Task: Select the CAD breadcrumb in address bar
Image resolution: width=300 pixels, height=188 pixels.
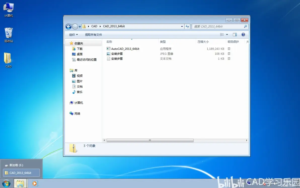Action: (94, 26)
